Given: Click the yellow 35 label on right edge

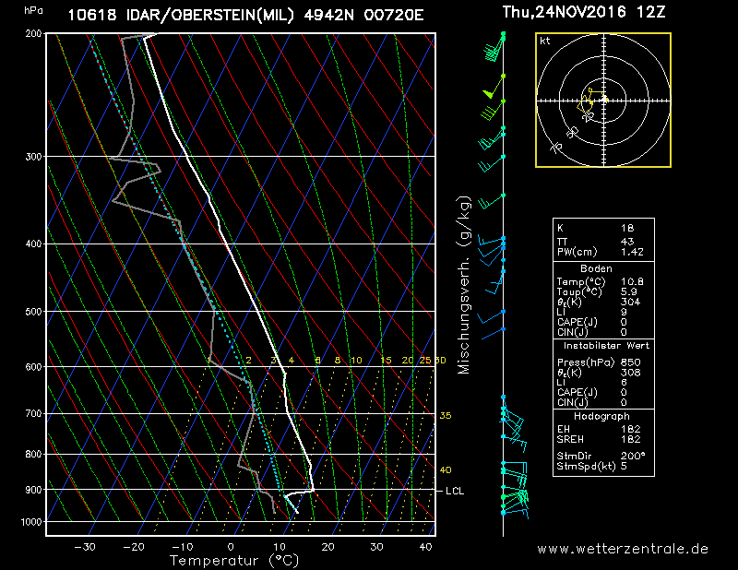Looking at the screenshot, I should [445, 416].
